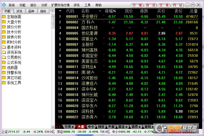This screenshot has width=204, height=136.
Task: Open the 公式系统 folder
Action: (12, 62)
